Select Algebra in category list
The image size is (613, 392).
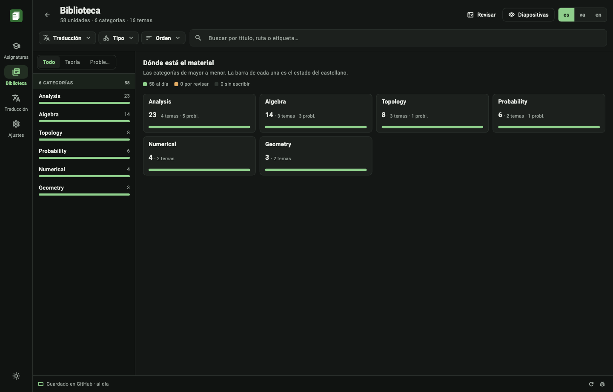pos(84,116)
